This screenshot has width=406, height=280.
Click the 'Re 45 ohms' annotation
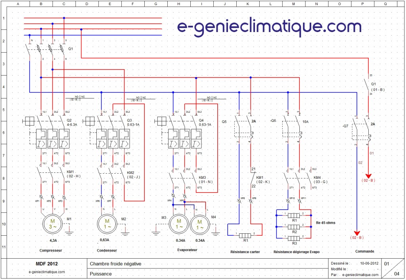(326, 223)
